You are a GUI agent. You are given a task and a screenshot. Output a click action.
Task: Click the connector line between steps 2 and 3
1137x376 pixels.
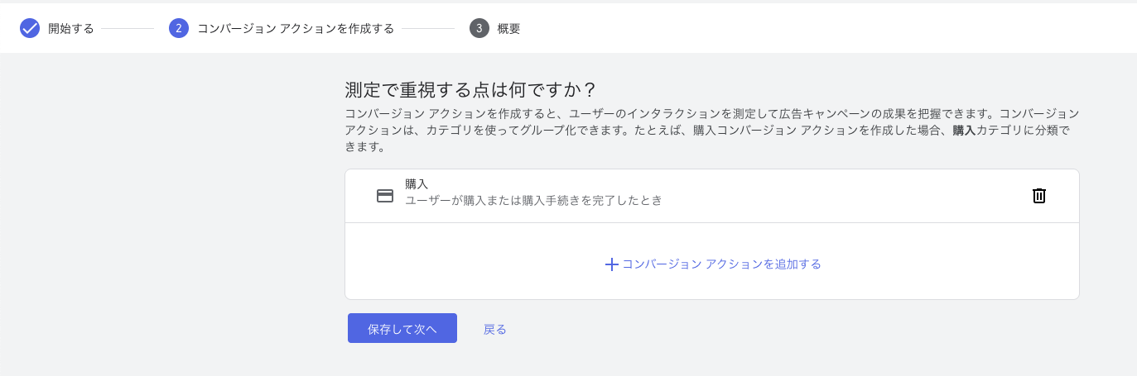pyautogui.click(x=428, y=29)
